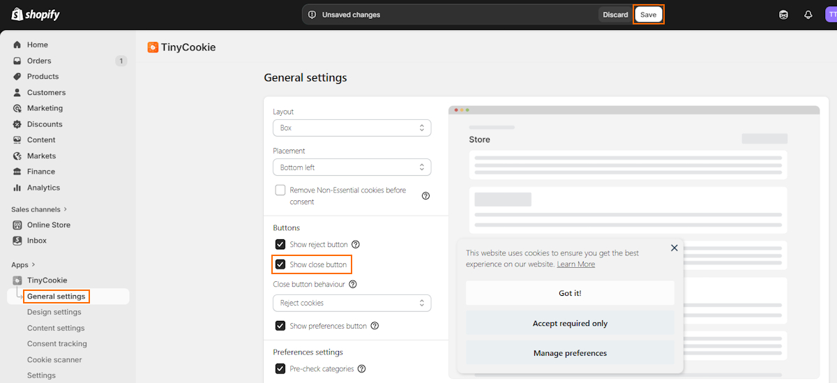Open Settings under TinyCookie
The height and width of the screenshot is (383, 837).
tap(41, 375)
